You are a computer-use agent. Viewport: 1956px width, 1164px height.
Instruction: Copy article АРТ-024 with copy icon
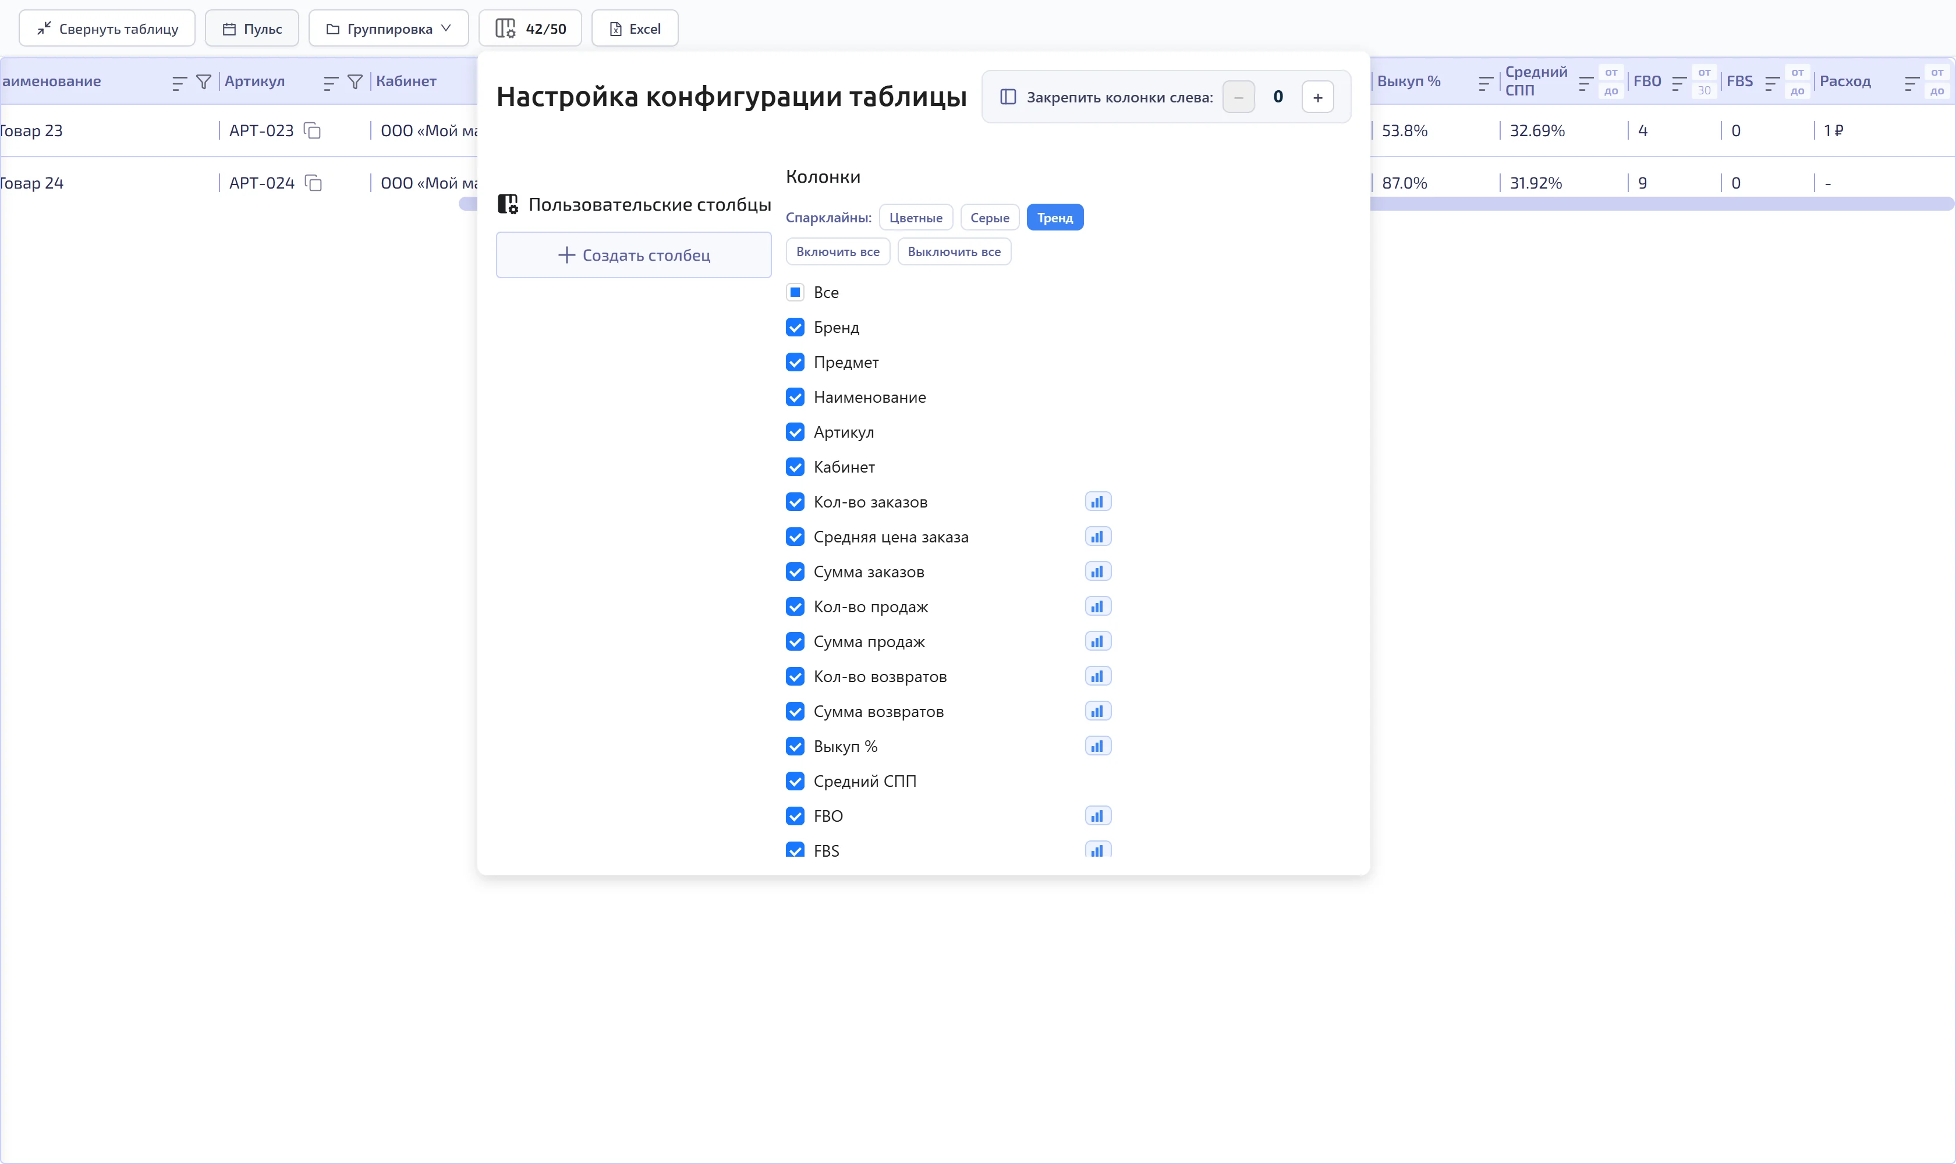[313, 183]
